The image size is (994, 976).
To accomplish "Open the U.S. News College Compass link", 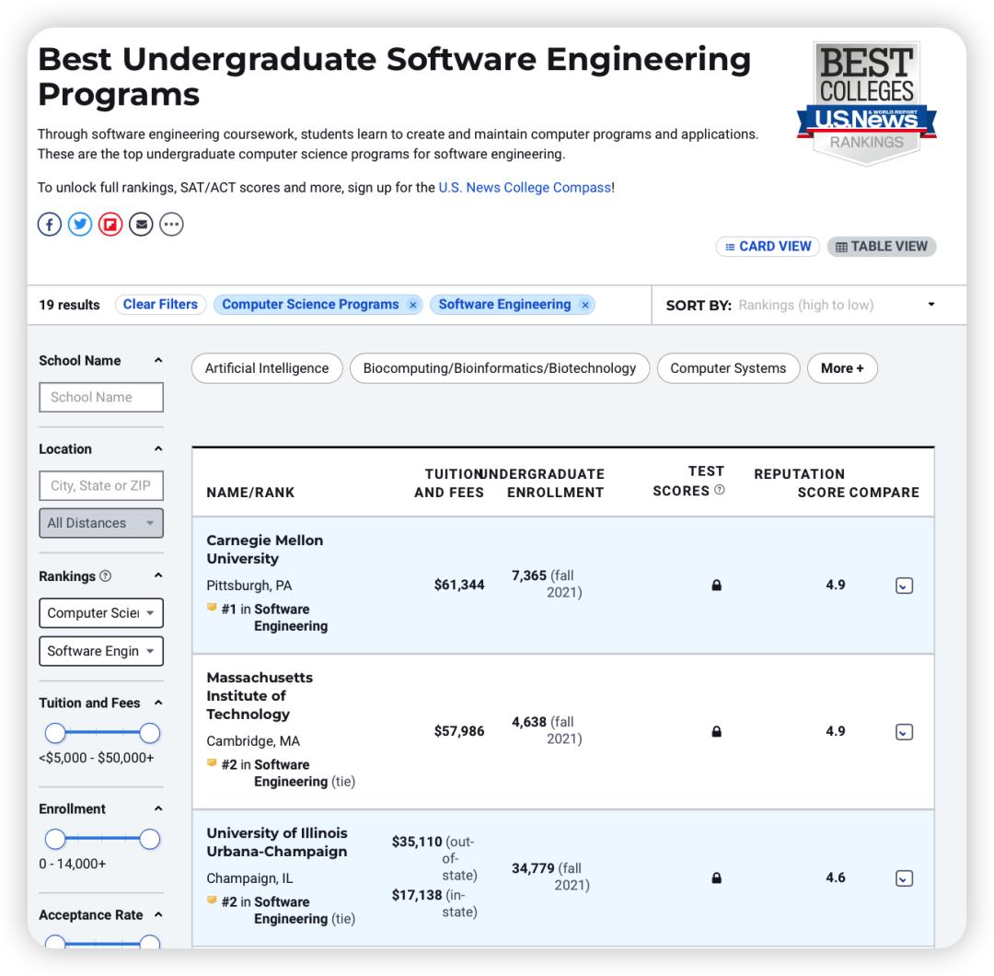I will [x=525, y=187].
